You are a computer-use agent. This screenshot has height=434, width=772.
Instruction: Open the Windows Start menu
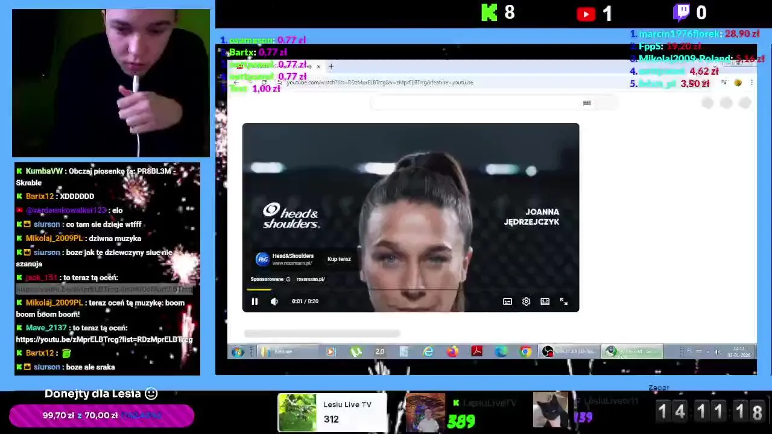coord(237,351)
